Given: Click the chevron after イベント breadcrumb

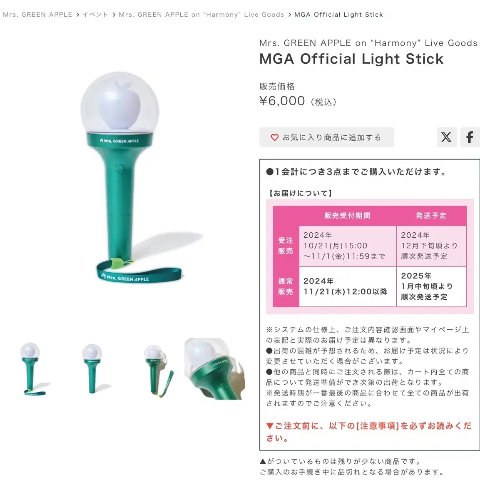Looking at the screenshot, I should pyautogui.click(x=114, y=15).
